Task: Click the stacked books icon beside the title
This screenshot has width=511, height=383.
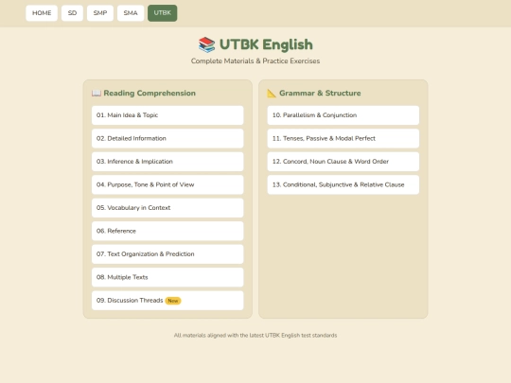Action: (206, 44)
